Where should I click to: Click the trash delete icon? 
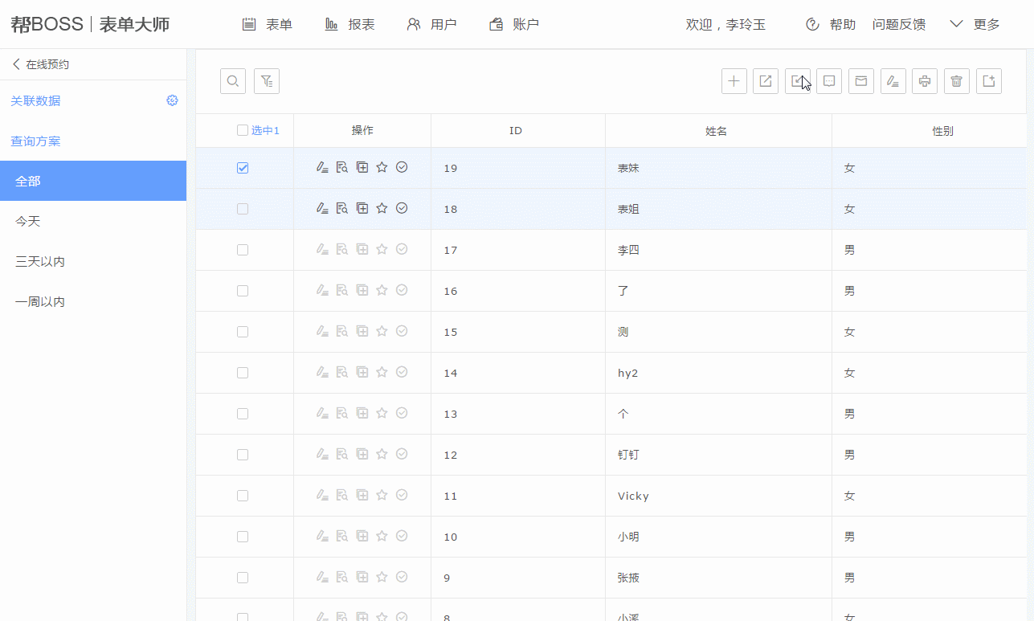coord(957,81)
